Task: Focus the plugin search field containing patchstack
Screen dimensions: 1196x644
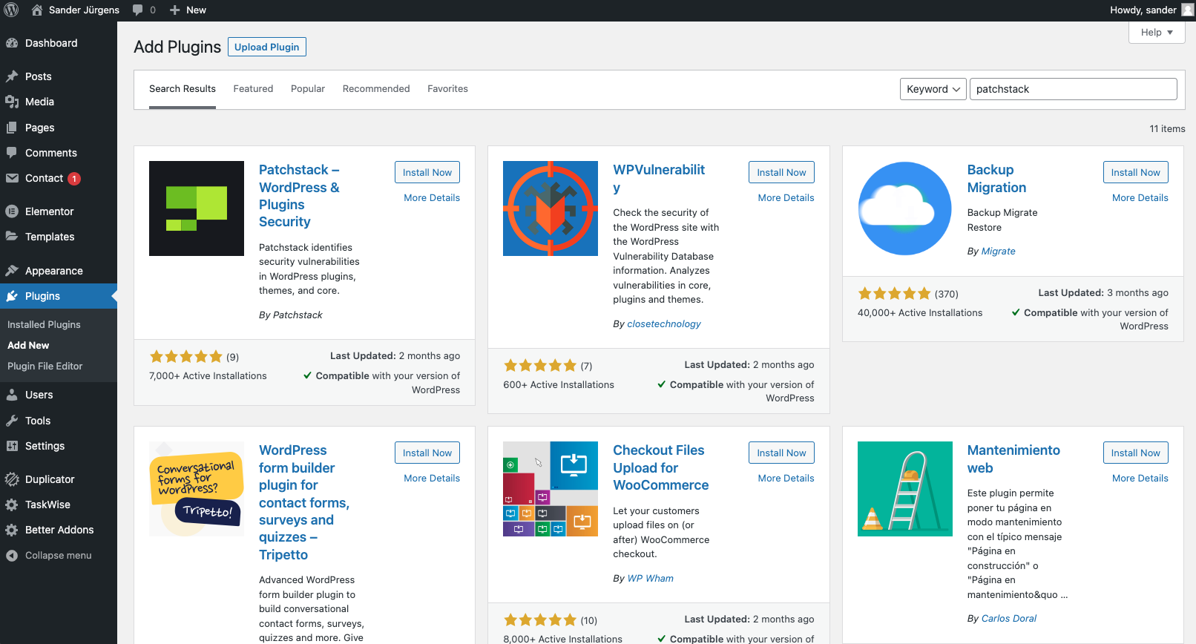Action: click(1073, 89)
